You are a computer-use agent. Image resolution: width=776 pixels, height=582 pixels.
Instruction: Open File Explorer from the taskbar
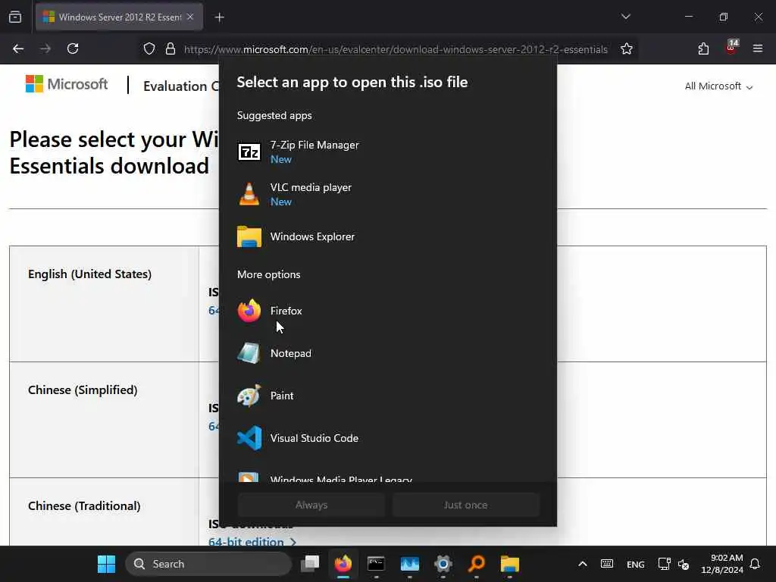(x=510, y=564)
